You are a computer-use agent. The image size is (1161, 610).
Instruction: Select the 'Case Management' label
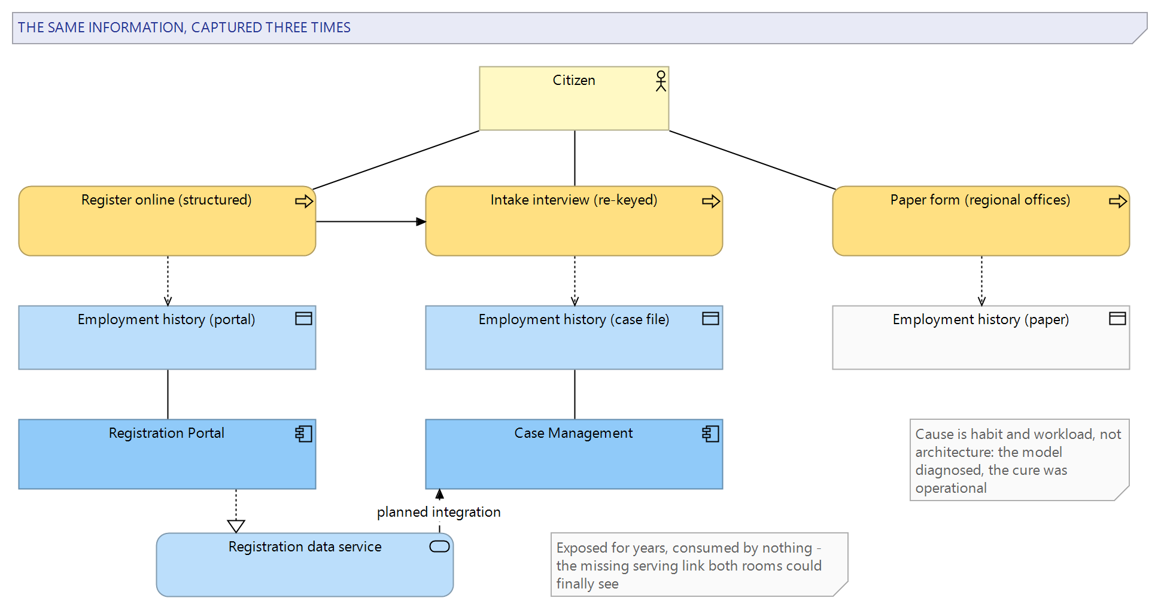(x=573, y=433)
